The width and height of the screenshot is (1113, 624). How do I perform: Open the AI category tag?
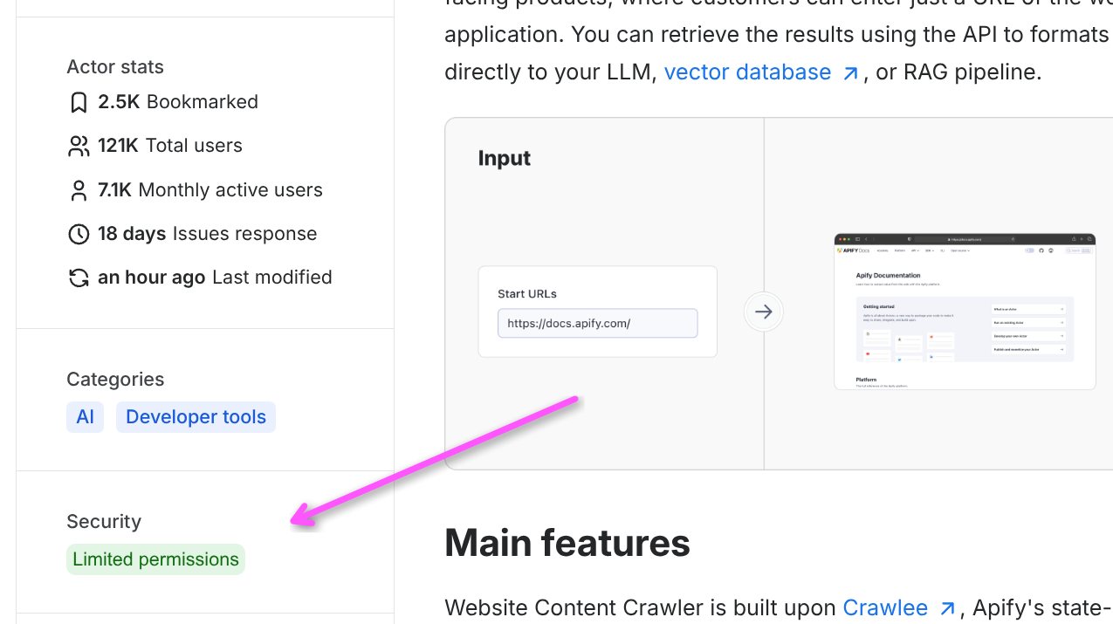[85, 417]
